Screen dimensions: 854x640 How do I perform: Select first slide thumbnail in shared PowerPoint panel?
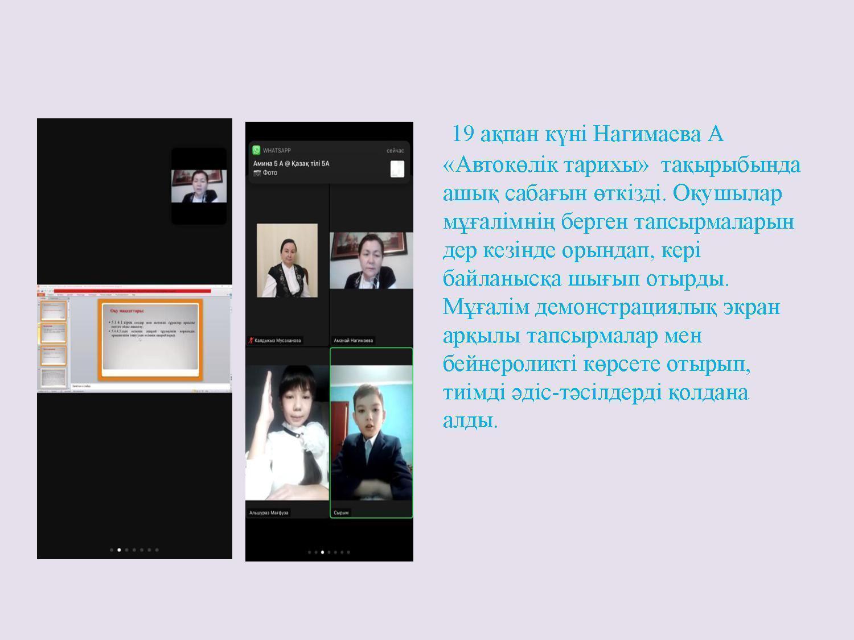(x=53, y=309)
